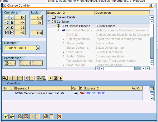
Task: Expand the Functional Methods node
Action: pyautogui.click(x=58, y=30)
